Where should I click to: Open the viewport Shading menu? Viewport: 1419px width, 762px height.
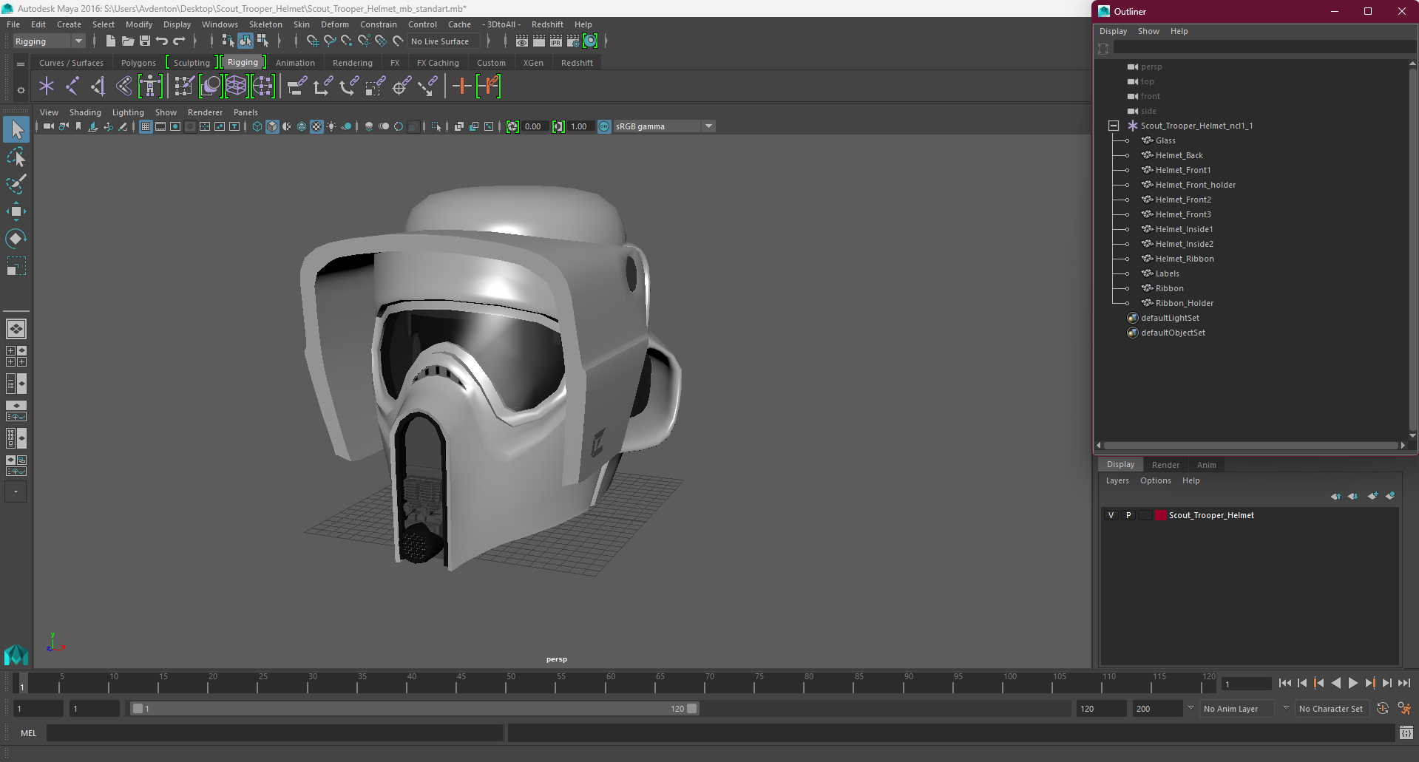click(x=85, y=112)
